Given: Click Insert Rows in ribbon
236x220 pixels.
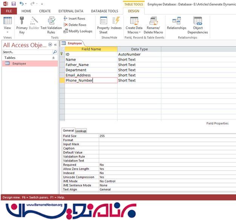Looking at the screenshot, I should (x=74, y=18).
